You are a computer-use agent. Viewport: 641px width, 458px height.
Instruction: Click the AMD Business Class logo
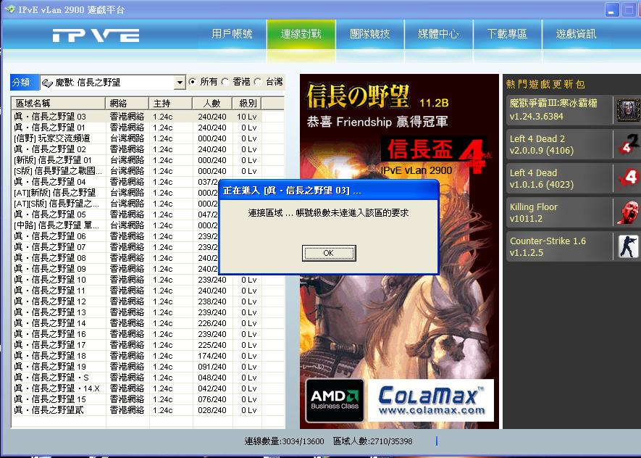pos(335,400)
